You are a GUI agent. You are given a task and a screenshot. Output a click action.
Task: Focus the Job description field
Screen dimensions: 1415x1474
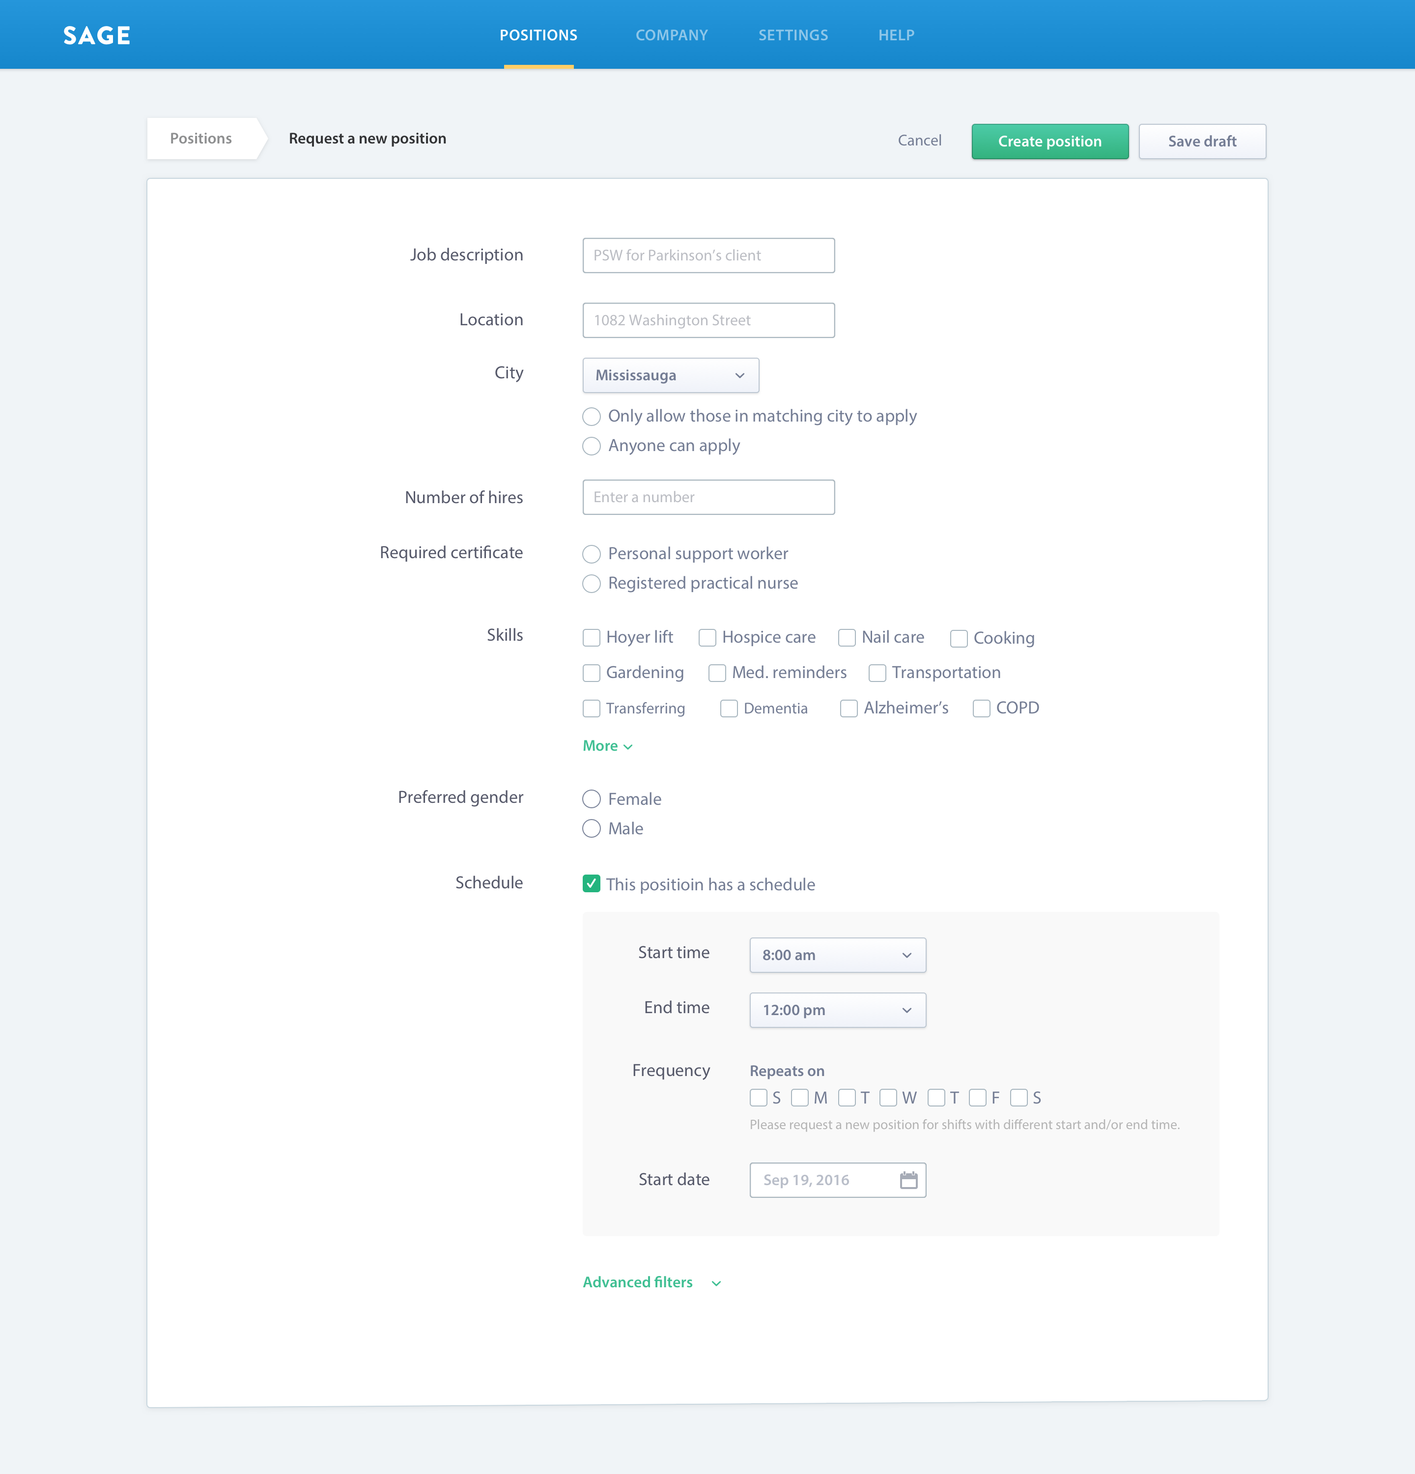point(708,255)
